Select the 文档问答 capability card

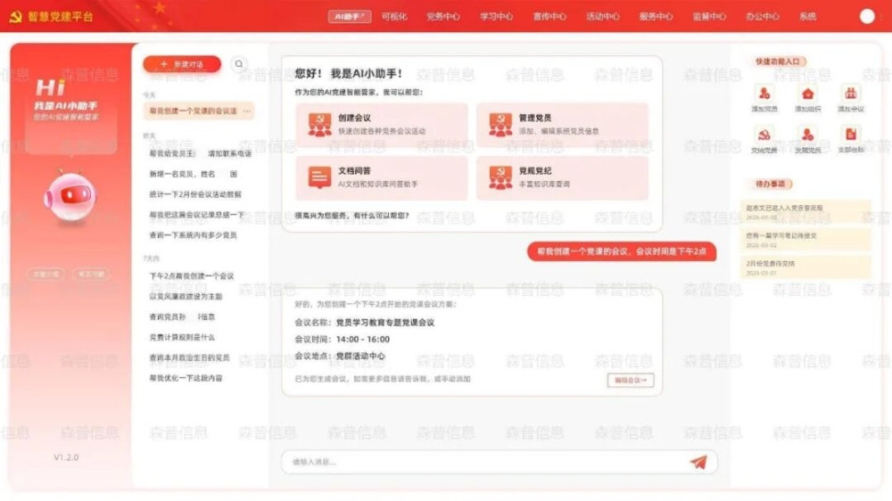(x=382, y=177)
